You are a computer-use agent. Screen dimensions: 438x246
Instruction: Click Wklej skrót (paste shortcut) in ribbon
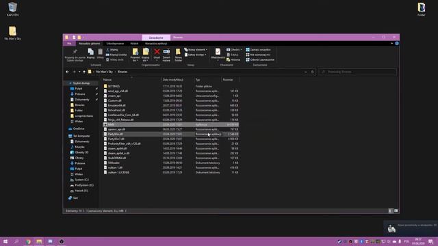[x=115, y=59]
